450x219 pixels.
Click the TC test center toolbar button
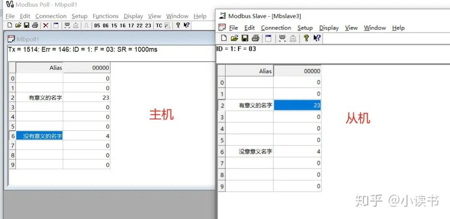[159, 25]
